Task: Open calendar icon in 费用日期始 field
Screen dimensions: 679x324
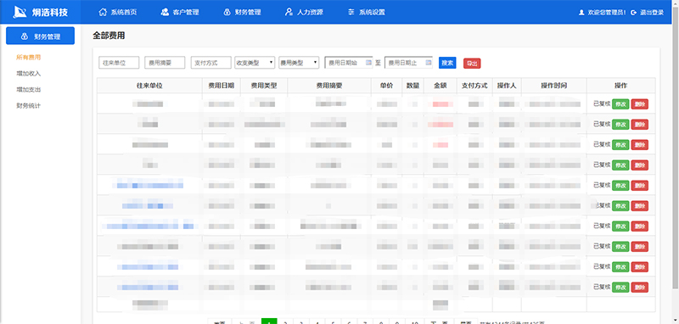Action: (x=368, y=63)
